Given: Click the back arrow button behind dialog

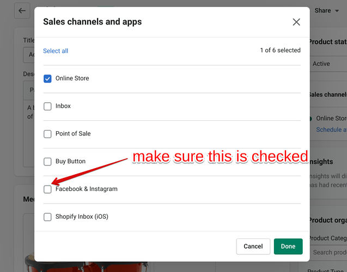Looking at the screenshot, I should (22, 10).
